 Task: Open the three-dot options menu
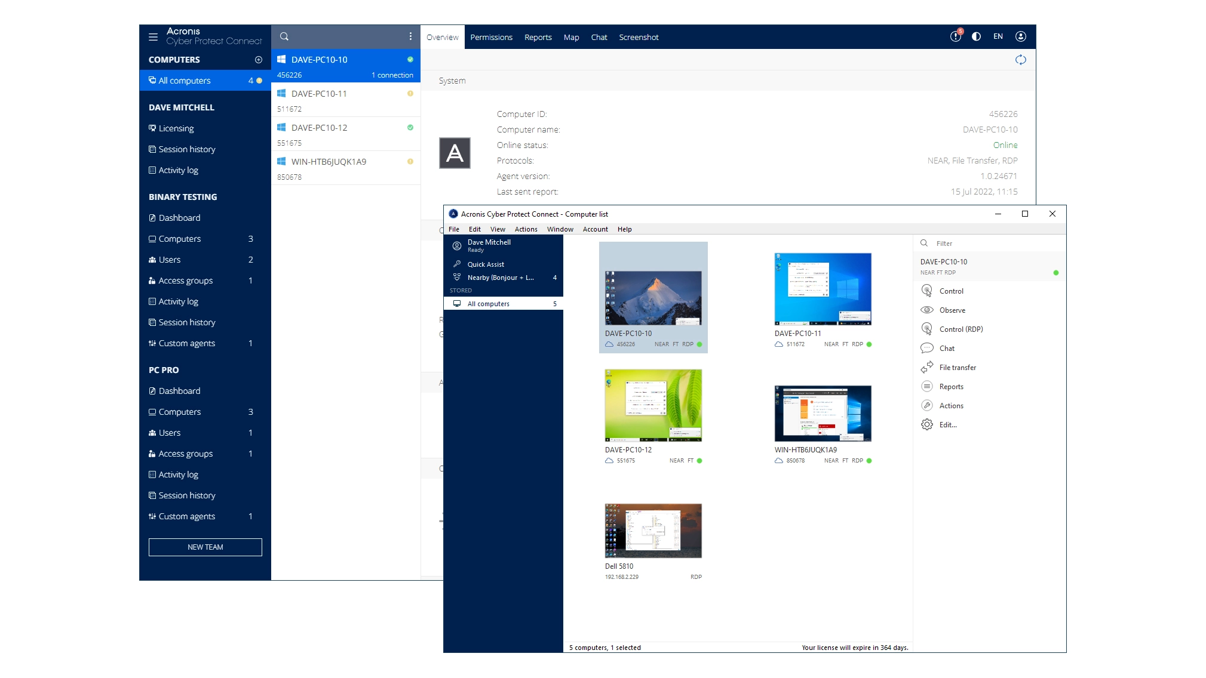coord(410,36)
